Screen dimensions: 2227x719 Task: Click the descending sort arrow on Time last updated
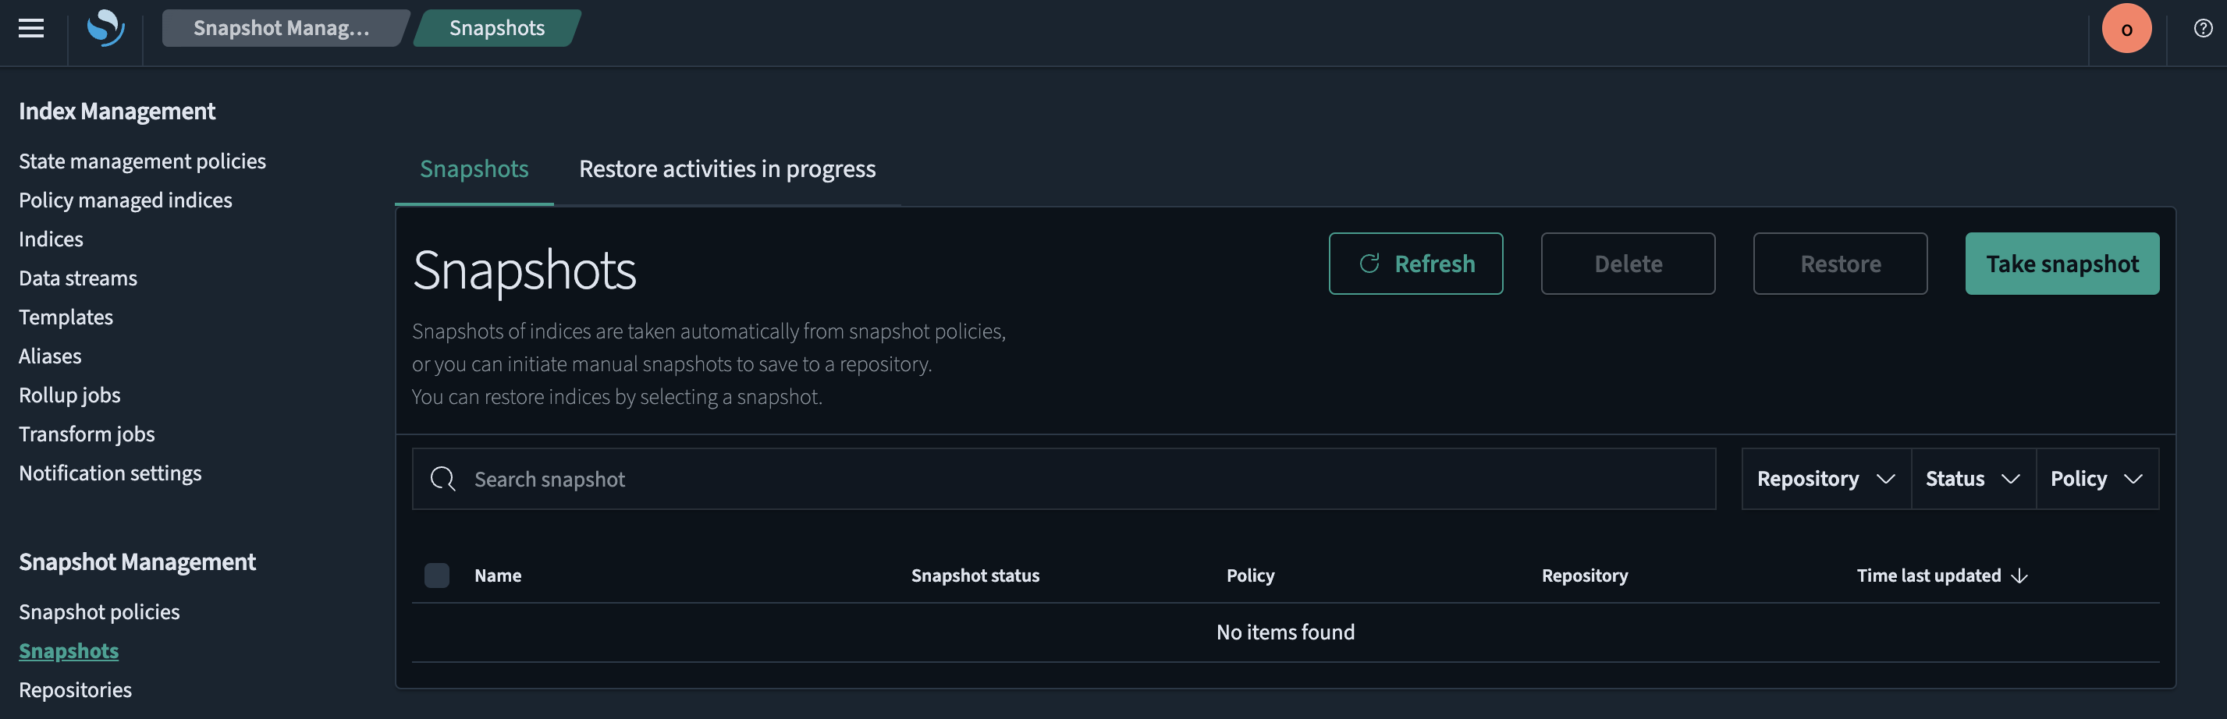click(2020, 575)
